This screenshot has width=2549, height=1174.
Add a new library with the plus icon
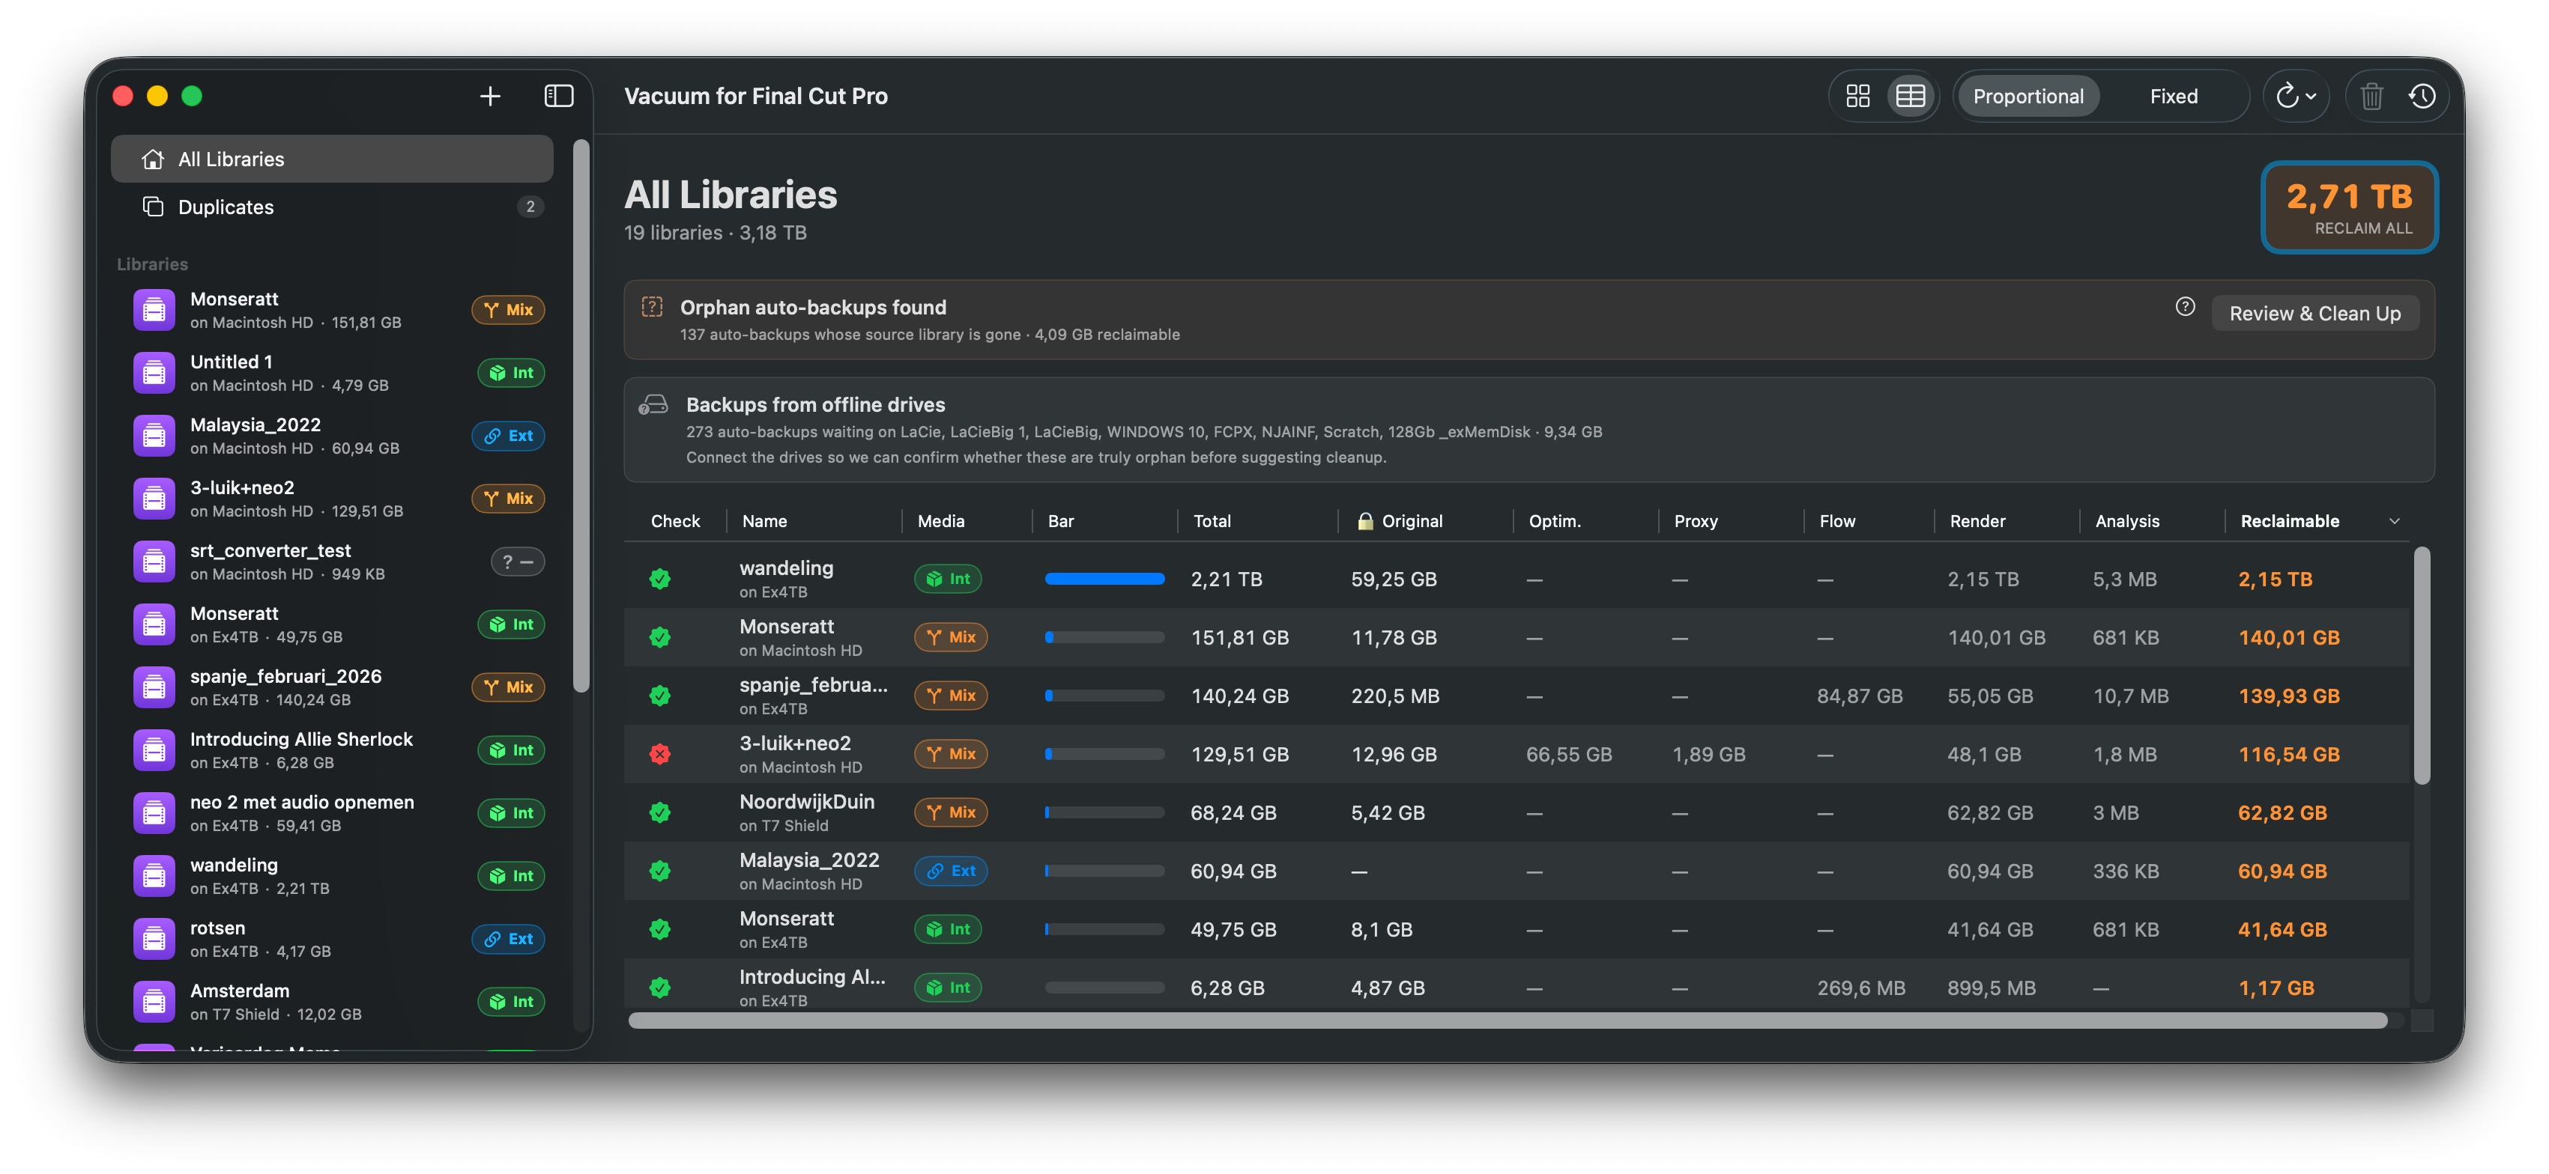490,96
